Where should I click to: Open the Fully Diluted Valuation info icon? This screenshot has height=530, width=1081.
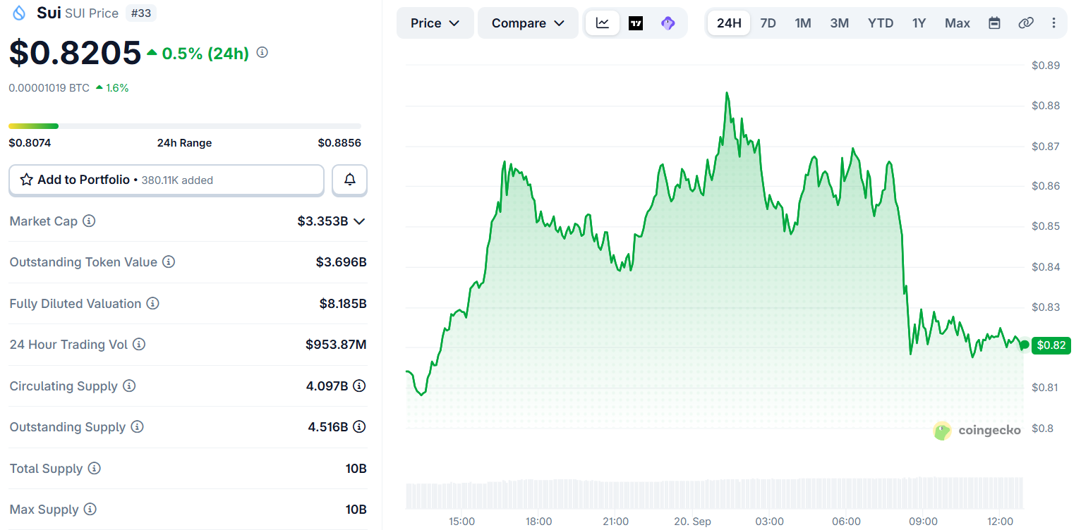[152, 303]
